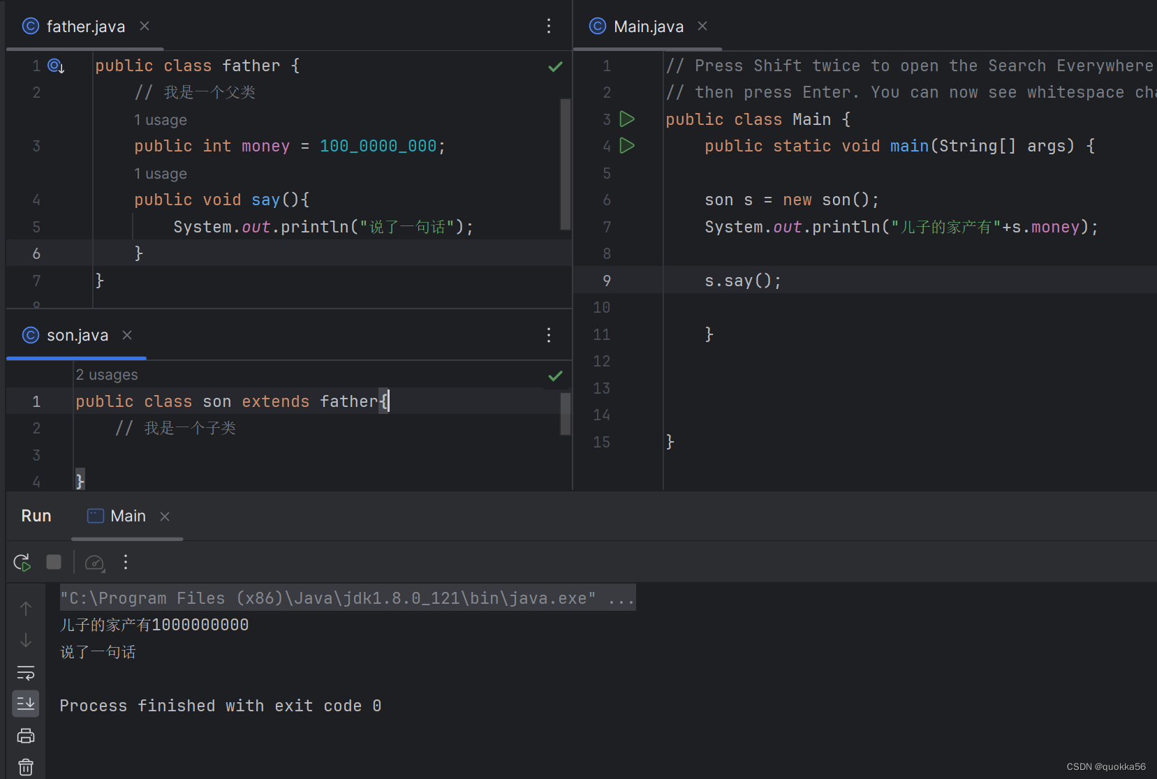Rerun Main with the rerun icon

(x=22, y=563)
